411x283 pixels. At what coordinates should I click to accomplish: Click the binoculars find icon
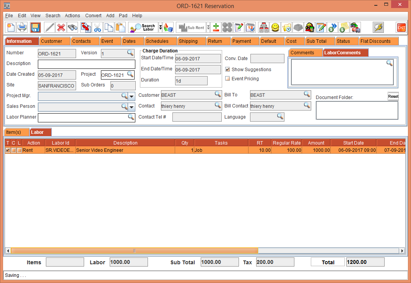(x=73, y=28)
